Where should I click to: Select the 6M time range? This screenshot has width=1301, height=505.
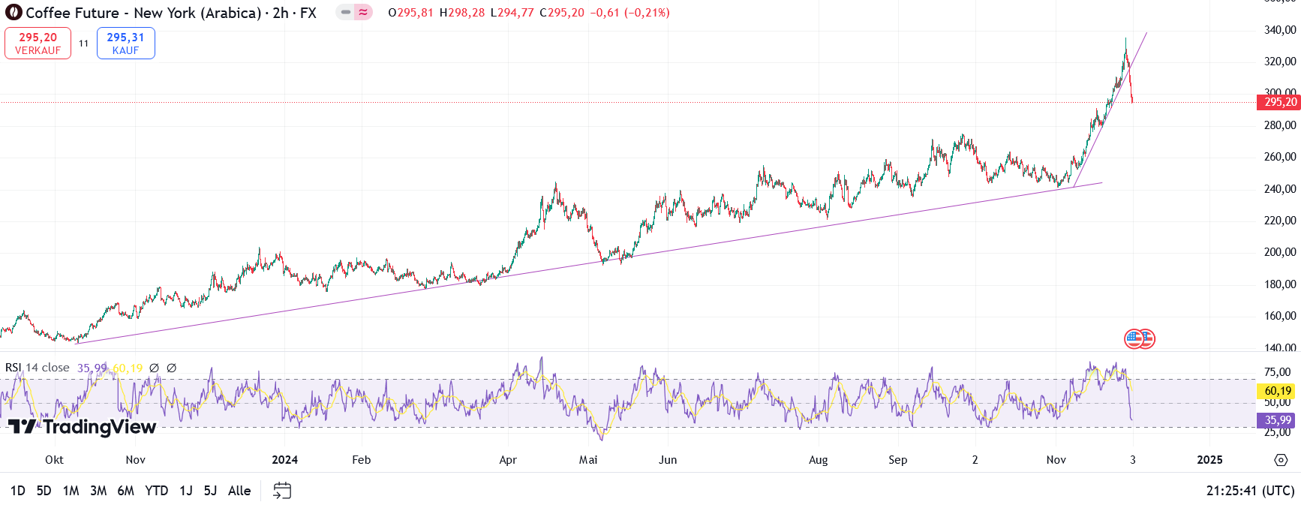125,491
